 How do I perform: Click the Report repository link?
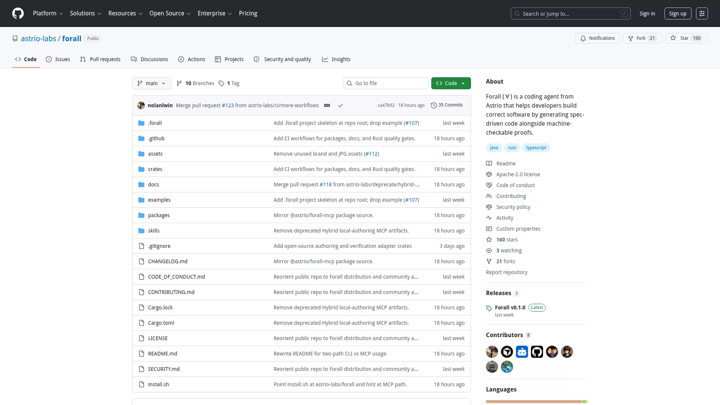[x=507, y=272]
